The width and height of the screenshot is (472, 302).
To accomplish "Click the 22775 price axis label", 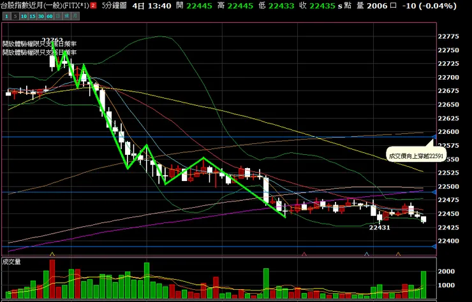I will coord(448,37).
